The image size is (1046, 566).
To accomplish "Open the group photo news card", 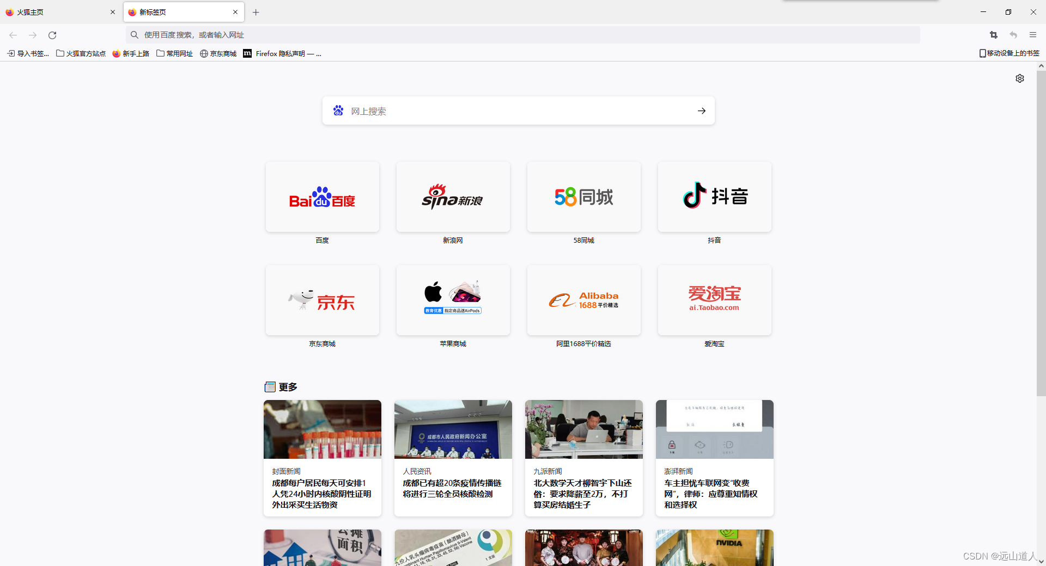I will point(584,547).
